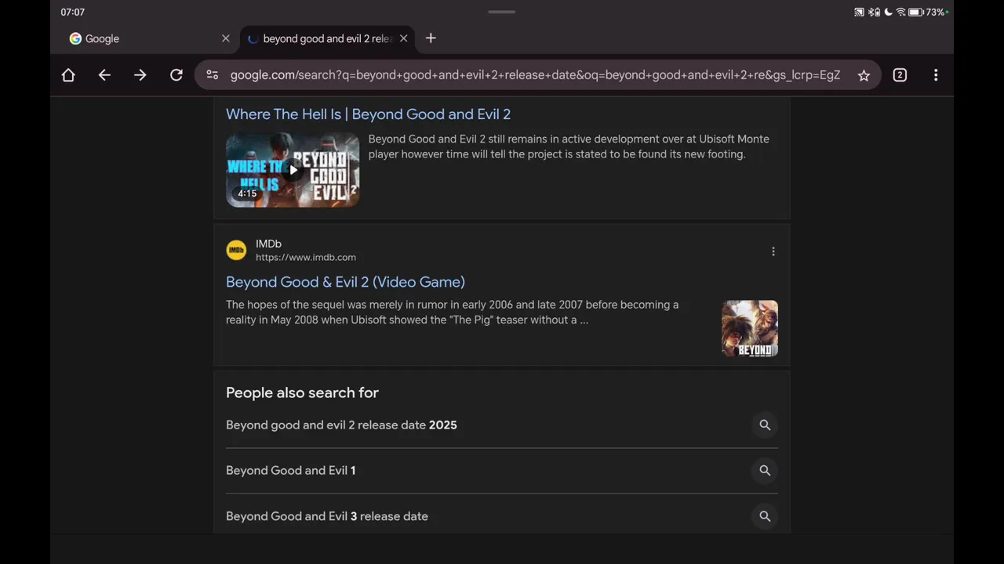Select the beyond good and evil 2 tab

328,38
